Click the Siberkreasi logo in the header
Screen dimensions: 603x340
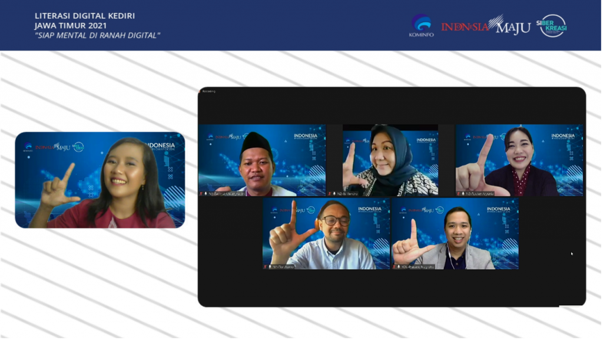click(x=552, y=25)
